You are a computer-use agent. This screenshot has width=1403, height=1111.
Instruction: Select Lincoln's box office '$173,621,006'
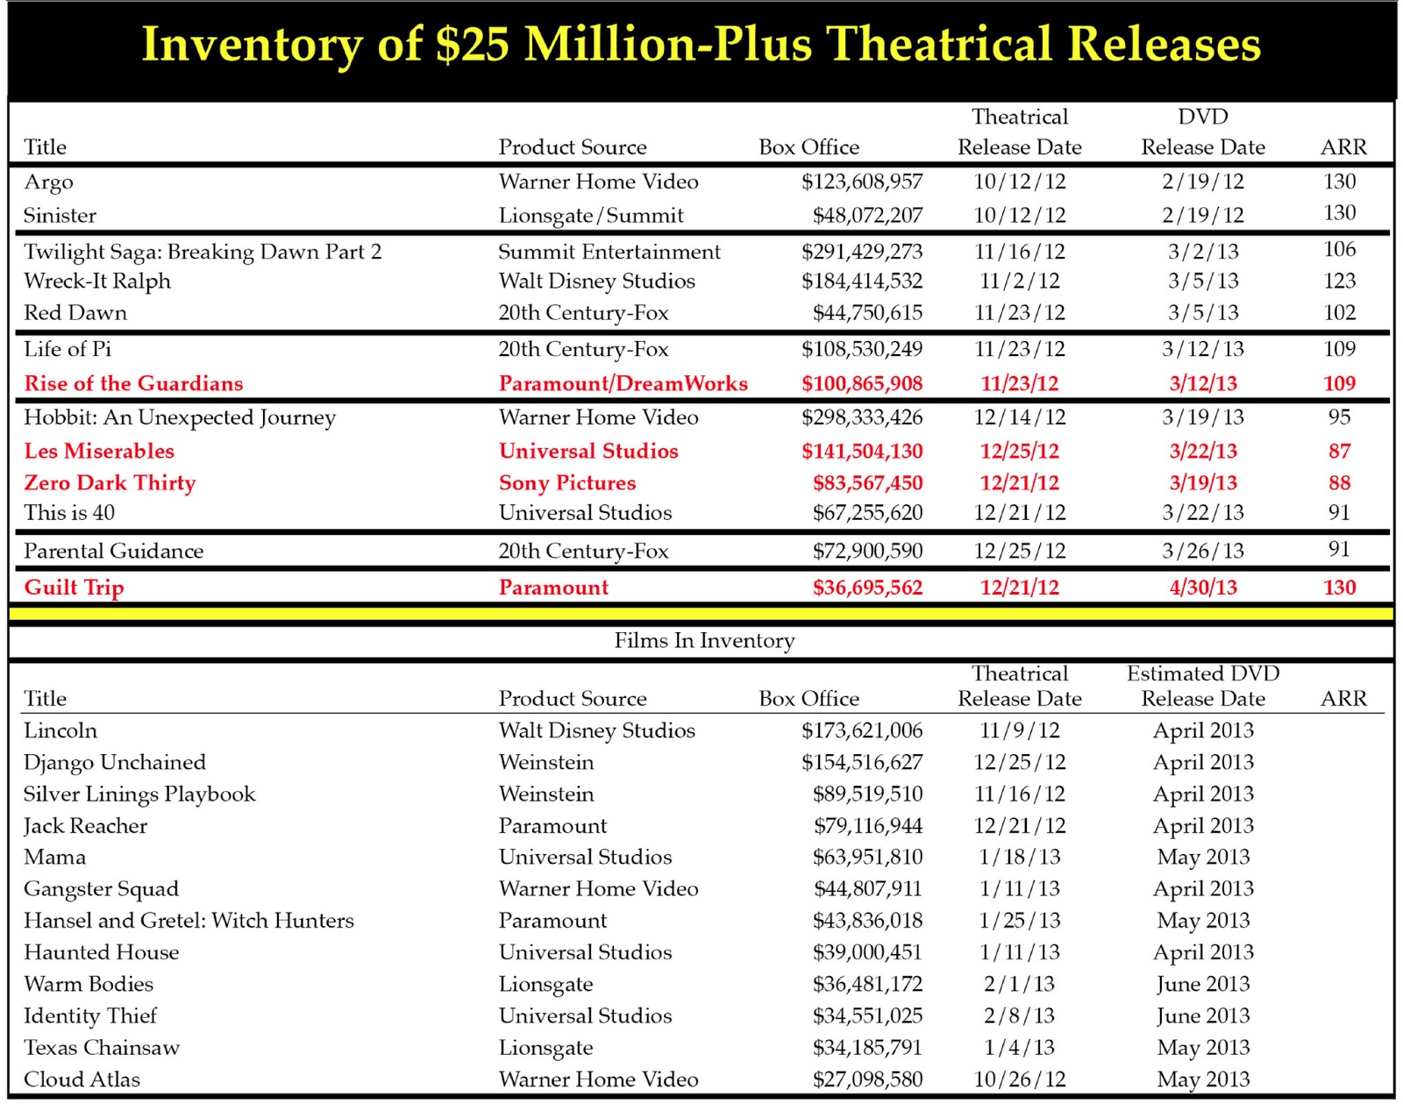click(x=862, y=730)
